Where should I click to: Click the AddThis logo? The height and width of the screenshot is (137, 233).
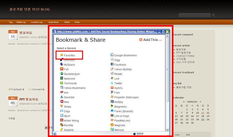(151, 40)
